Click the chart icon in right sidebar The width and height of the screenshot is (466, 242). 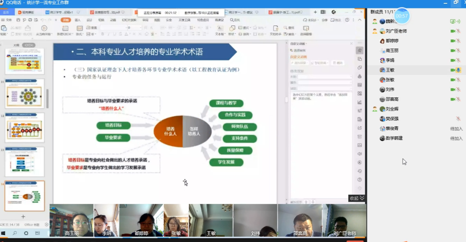click(360, 102)
